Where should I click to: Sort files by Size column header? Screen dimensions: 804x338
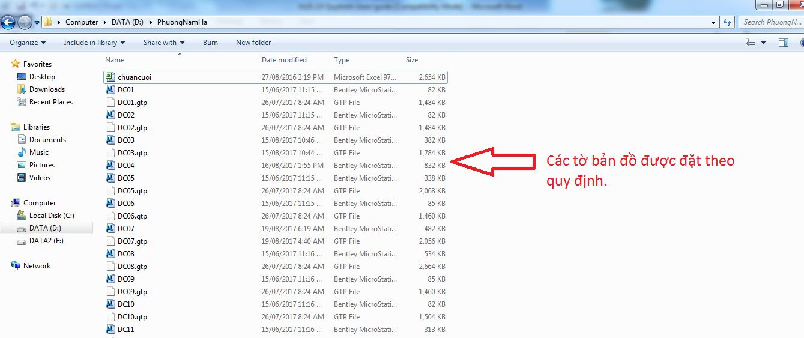(412, 60)
